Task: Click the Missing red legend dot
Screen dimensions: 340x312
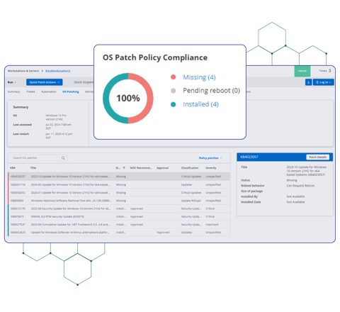Action: [173, 77]
